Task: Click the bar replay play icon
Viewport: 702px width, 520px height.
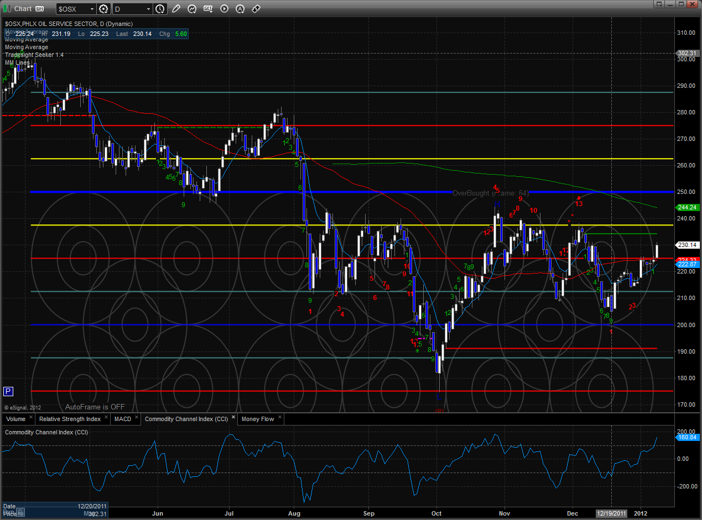Action: click(224, 9)
